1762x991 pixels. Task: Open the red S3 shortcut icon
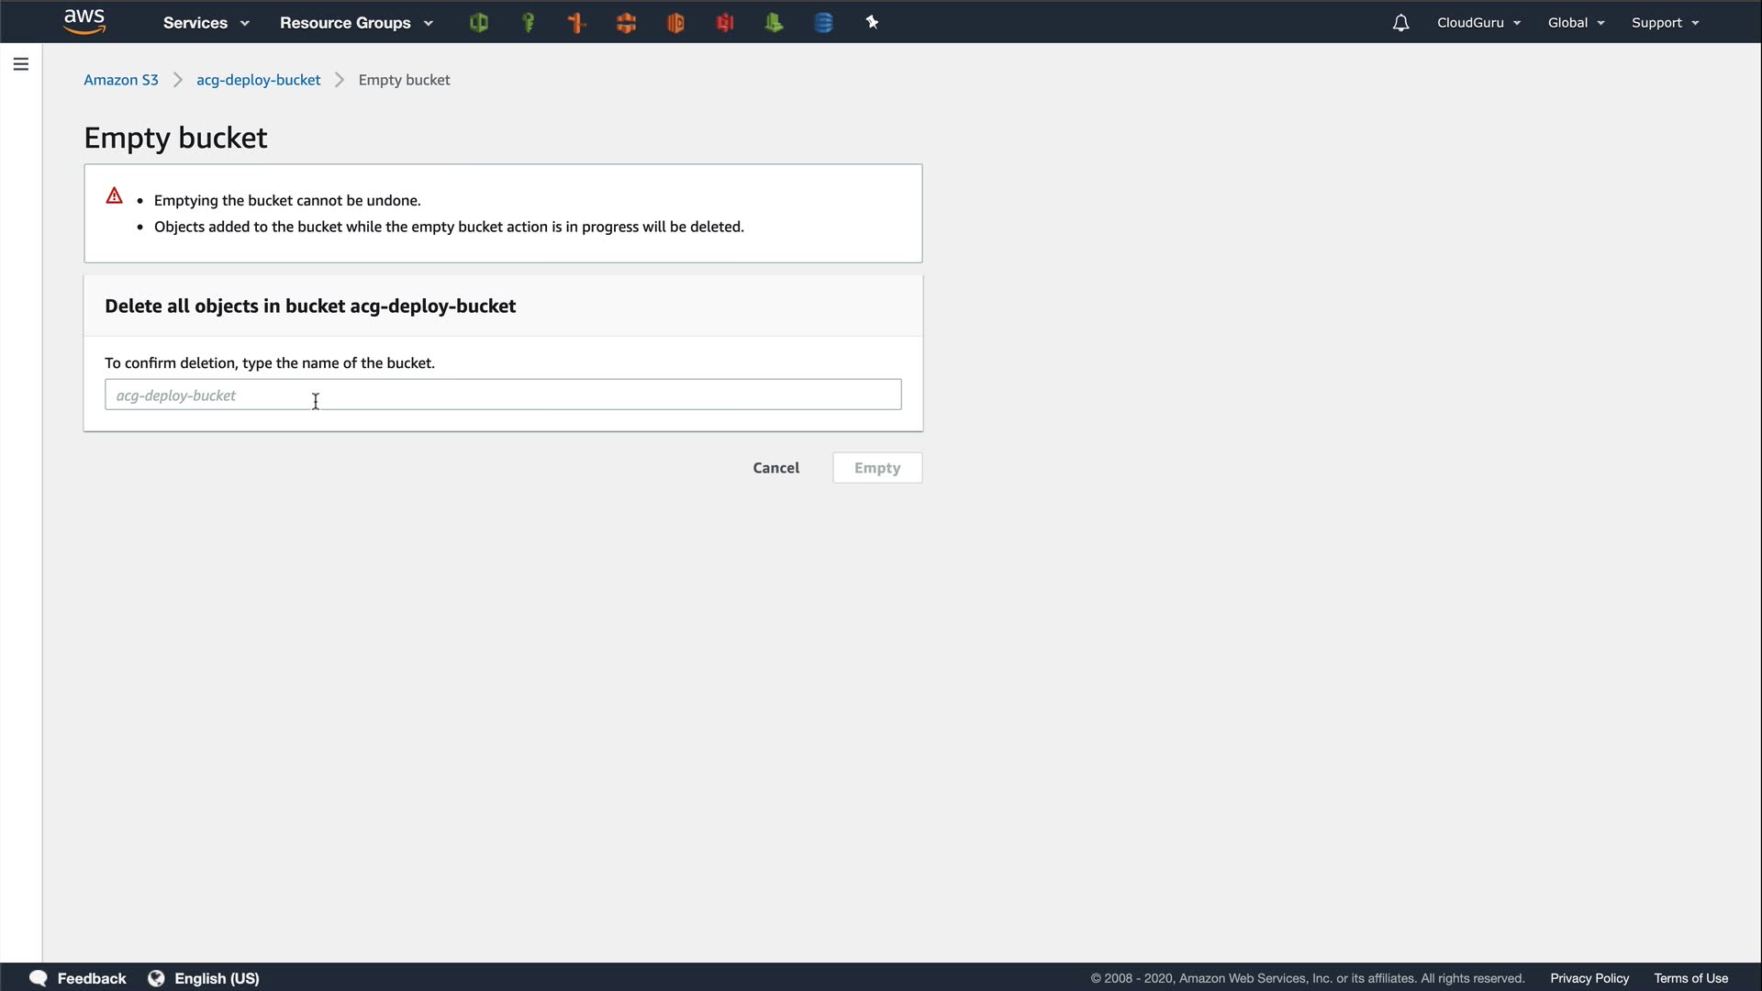tap(725, 23)
